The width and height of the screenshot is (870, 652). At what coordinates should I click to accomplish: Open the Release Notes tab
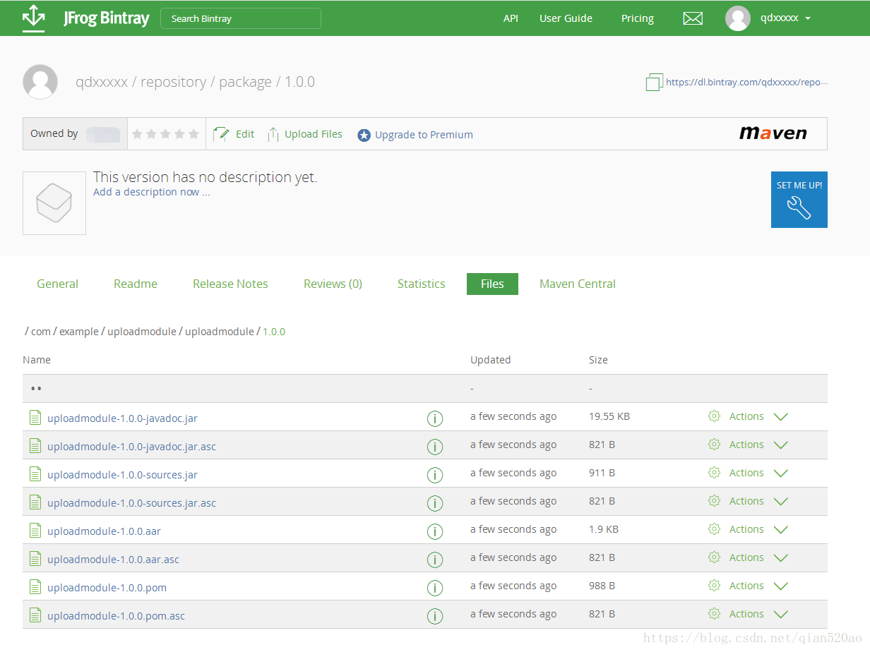(230, 284)
